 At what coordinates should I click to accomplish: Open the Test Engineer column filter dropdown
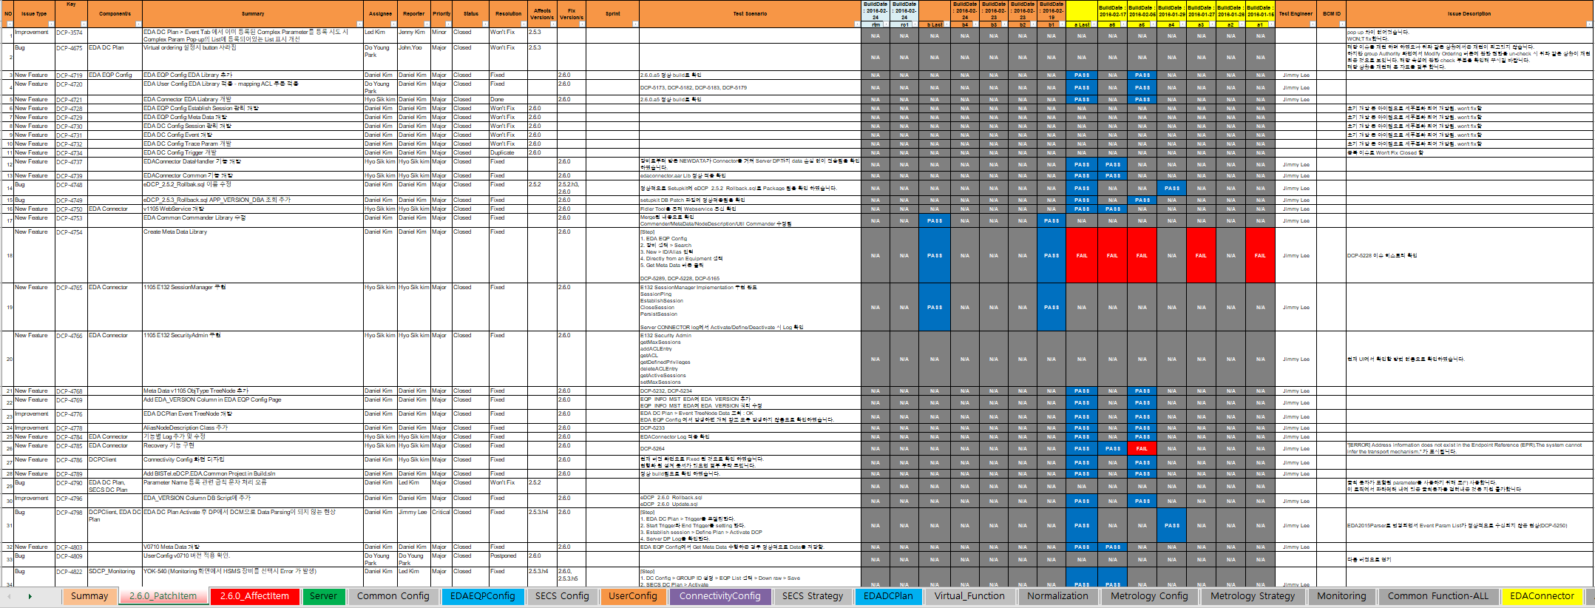[x=1313, y=24]
